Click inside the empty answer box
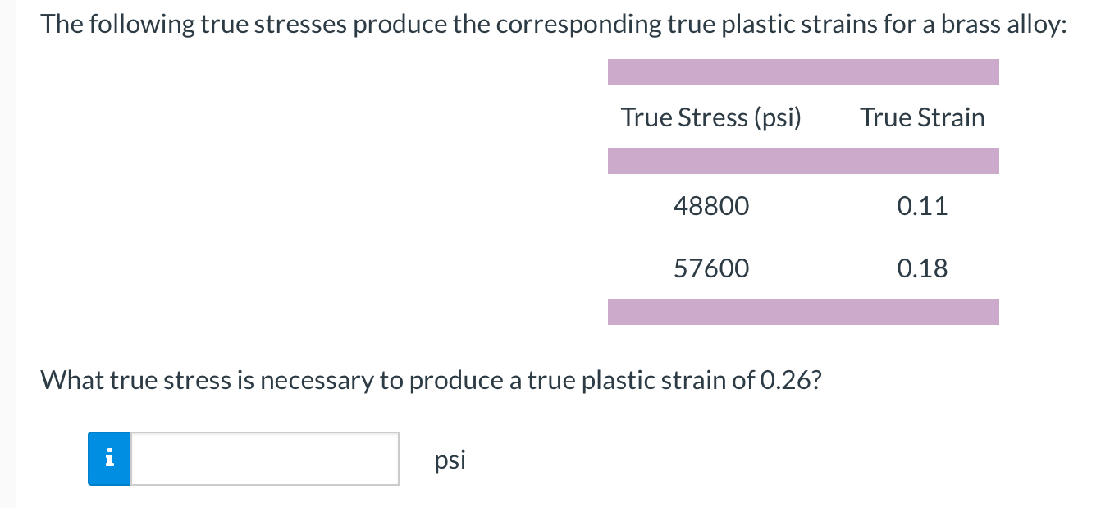The width and height of the screenshot is (1110, 508). tap(263, 459)
